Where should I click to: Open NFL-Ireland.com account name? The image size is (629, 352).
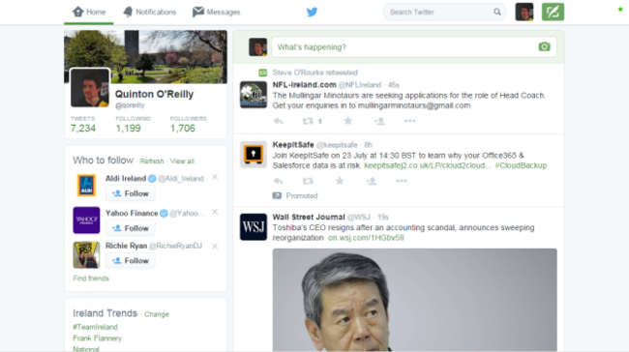[304, 84]
